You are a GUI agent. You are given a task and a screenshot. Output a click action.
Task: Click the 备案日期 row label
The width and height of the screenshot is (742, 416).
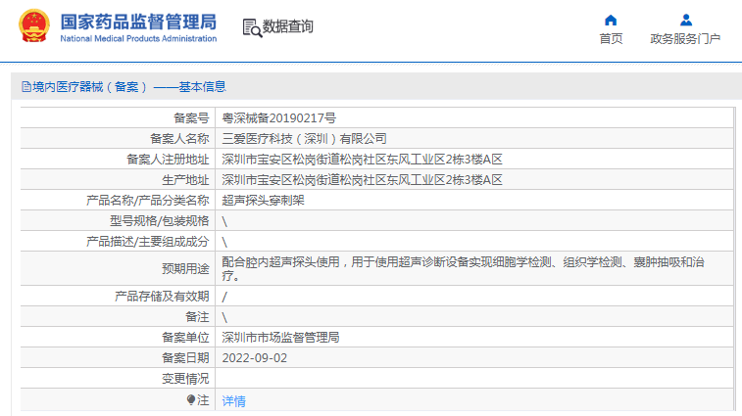coord(185,358)
